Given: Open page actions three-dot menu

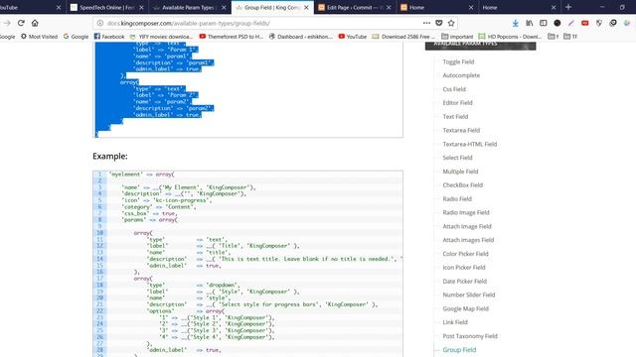Looking at the screenshot, I should [426, 23].
